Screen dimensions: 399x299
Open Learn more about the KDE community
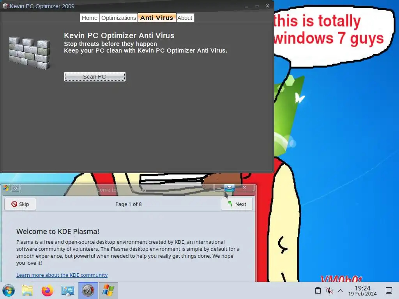pos(62,275)
